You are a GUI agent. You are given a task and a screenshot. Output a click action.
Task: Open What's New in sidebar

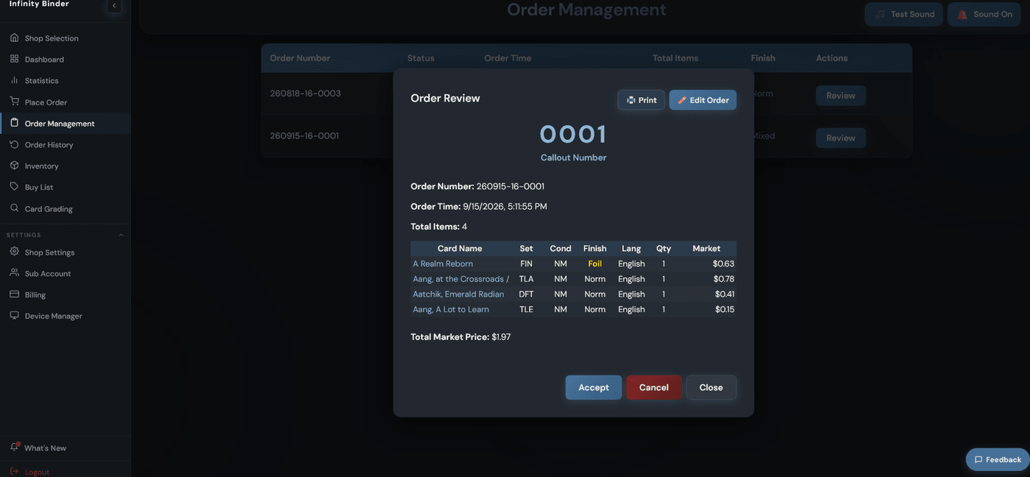(65, 448)
